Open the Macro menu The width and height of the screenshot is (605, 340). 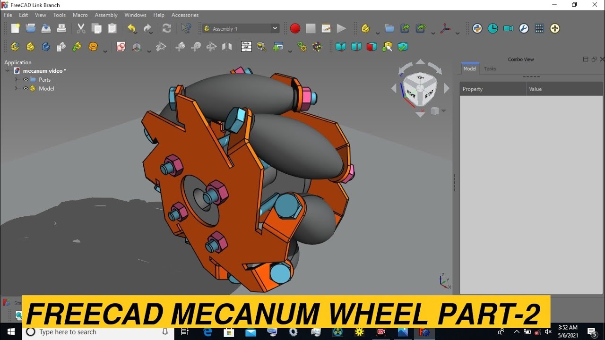click(80, 15)
